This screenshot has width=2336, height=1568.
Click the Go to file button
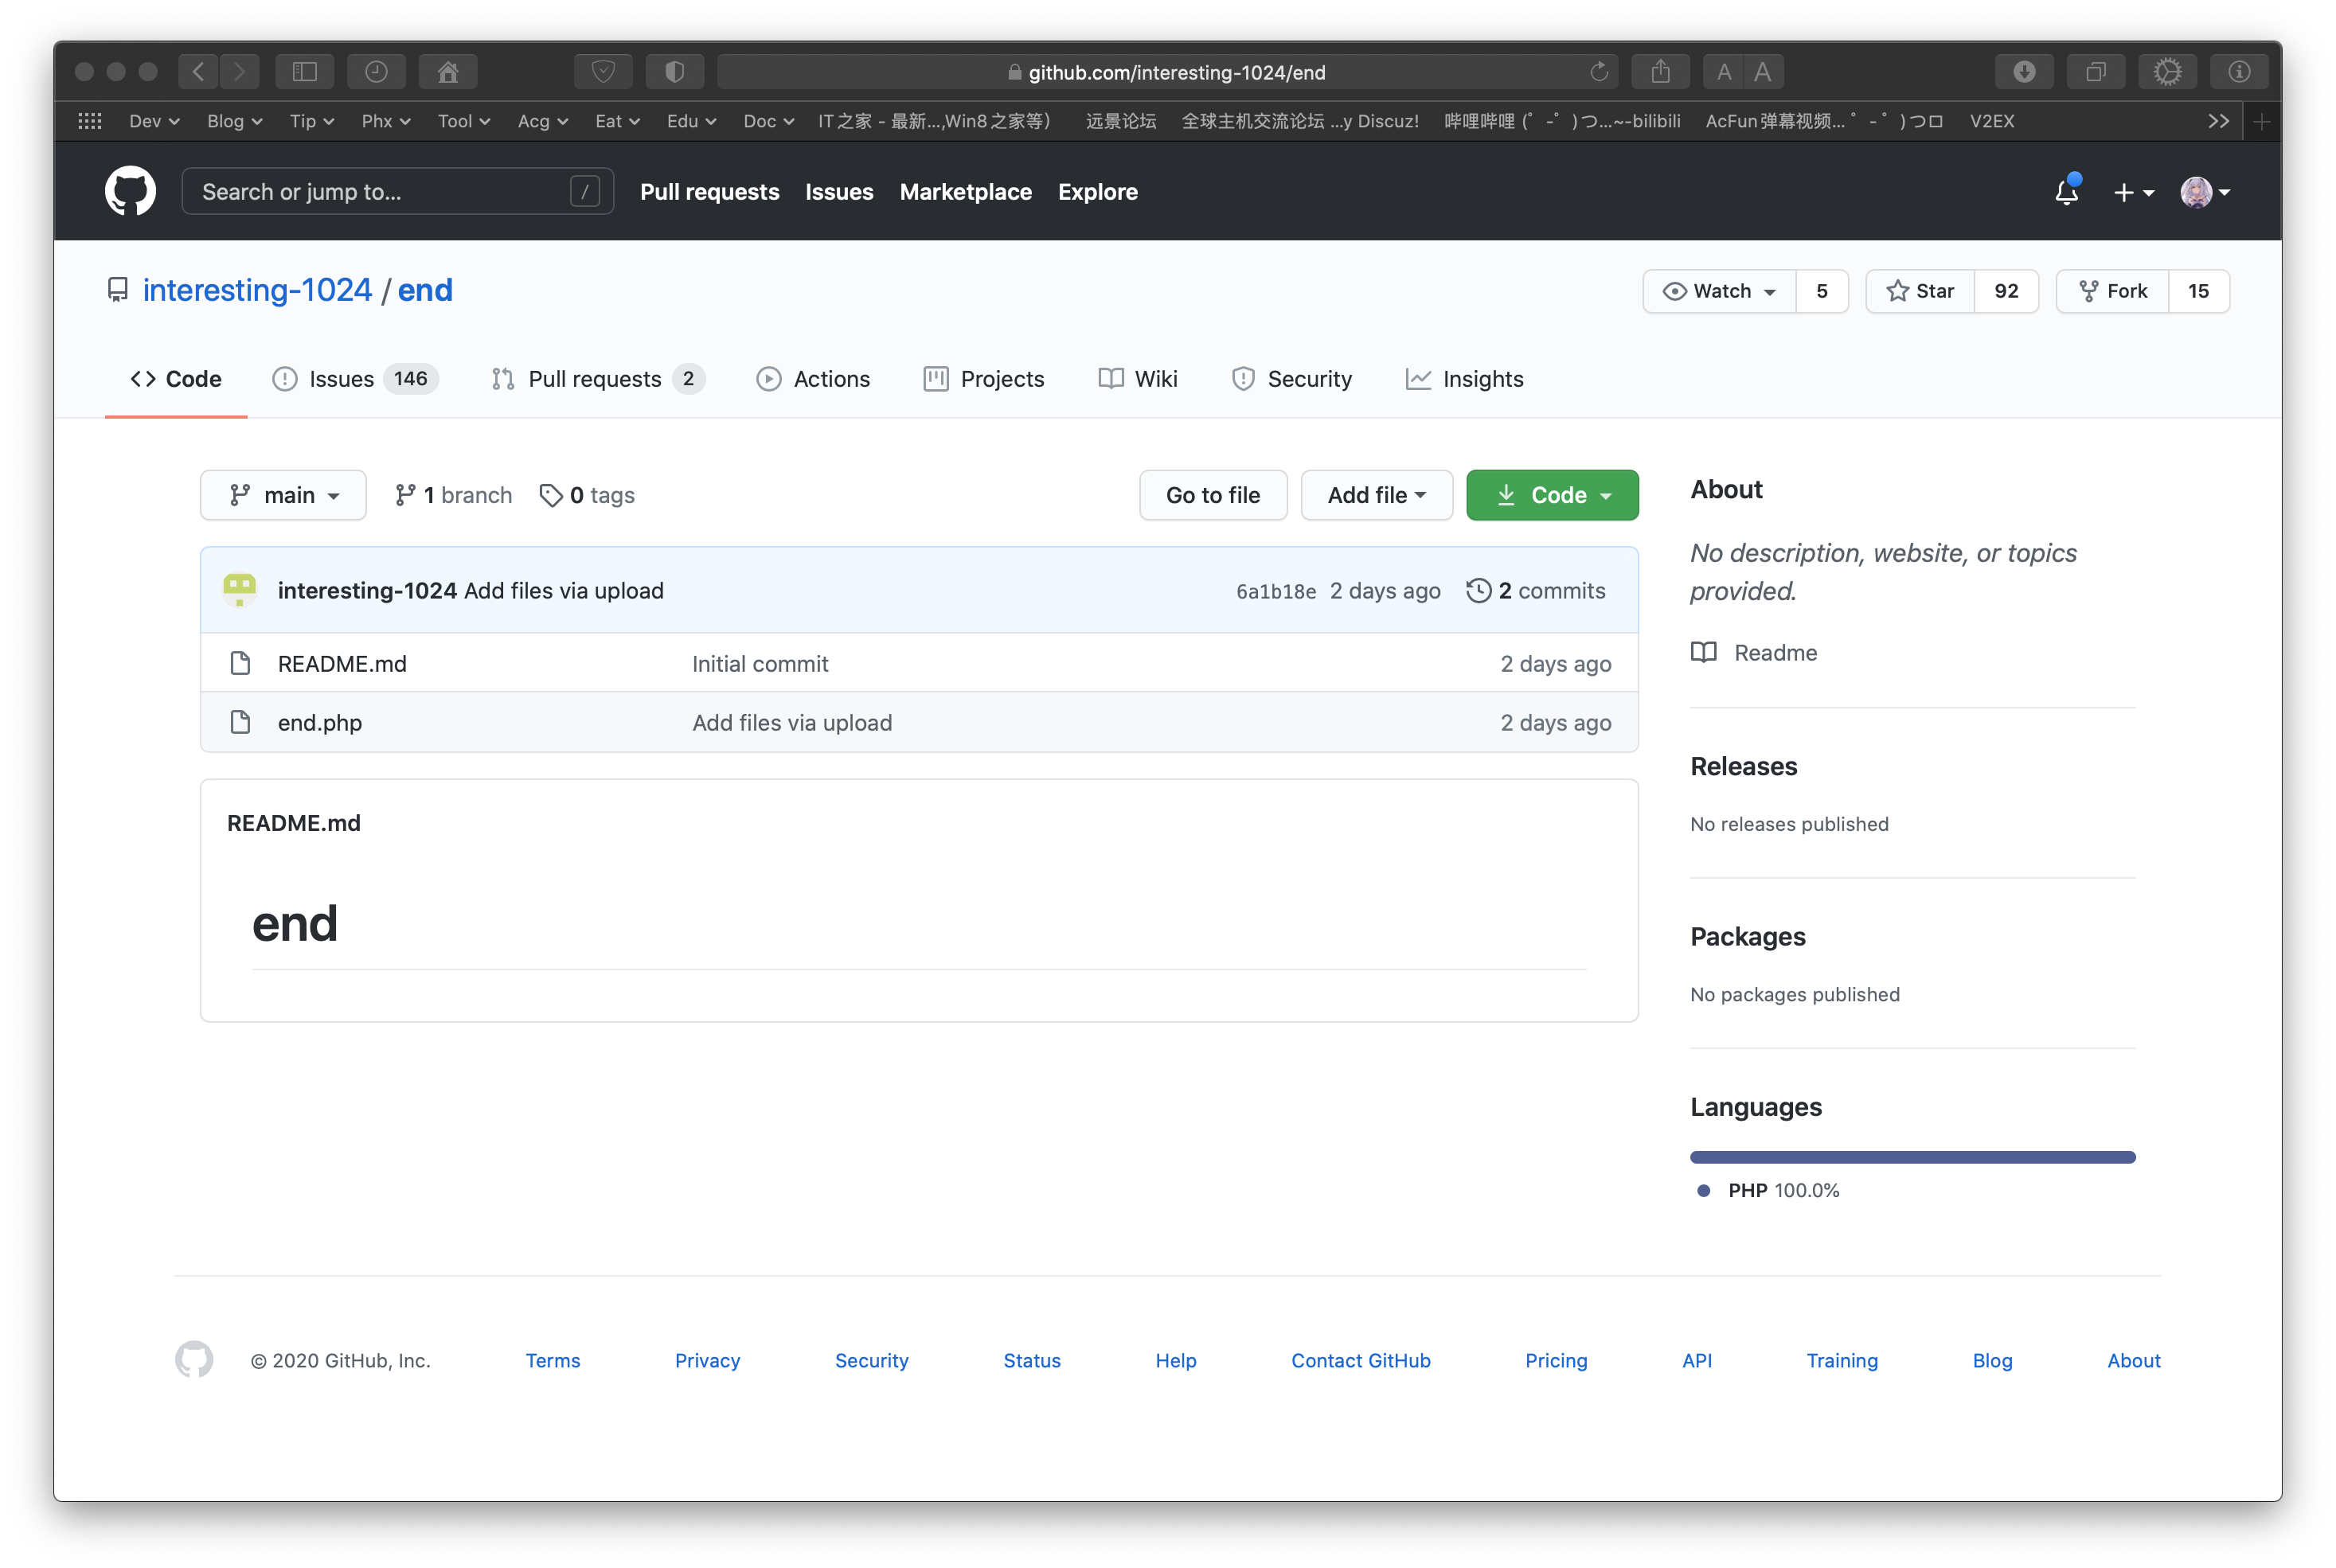click(1213, 495)
